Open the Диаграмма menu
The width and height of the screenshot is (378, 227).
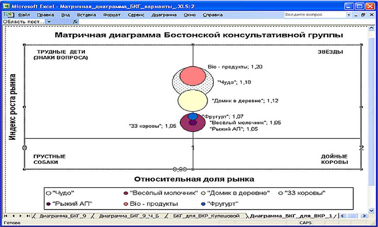[x=164, y=15]
